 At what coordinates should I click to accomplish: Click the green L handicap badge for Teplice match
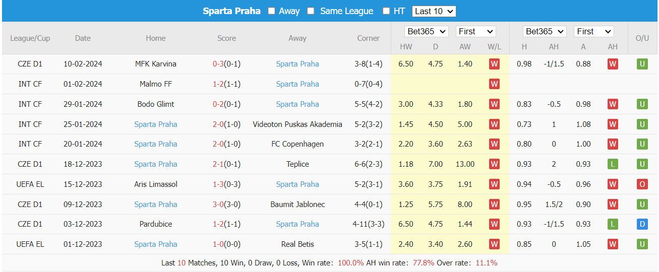tap(613, 164)
